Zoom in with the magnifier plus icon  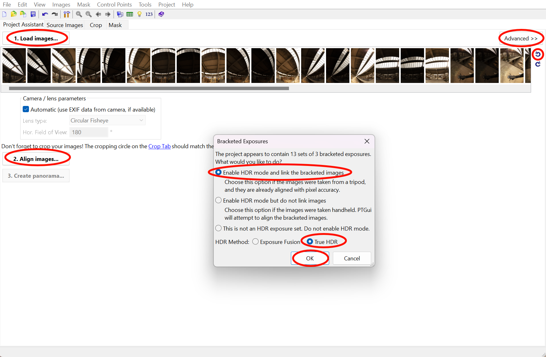pos(79,14)
